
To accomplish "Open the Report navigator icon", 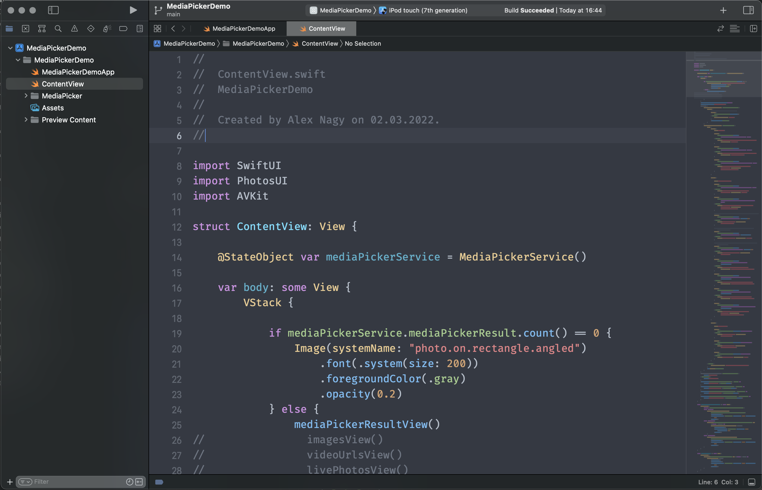I will pyautogui.click(x=140, y=29).
